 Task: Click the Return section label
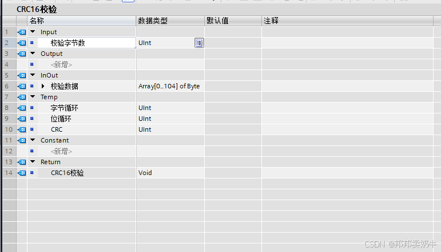tap(50, 162)
